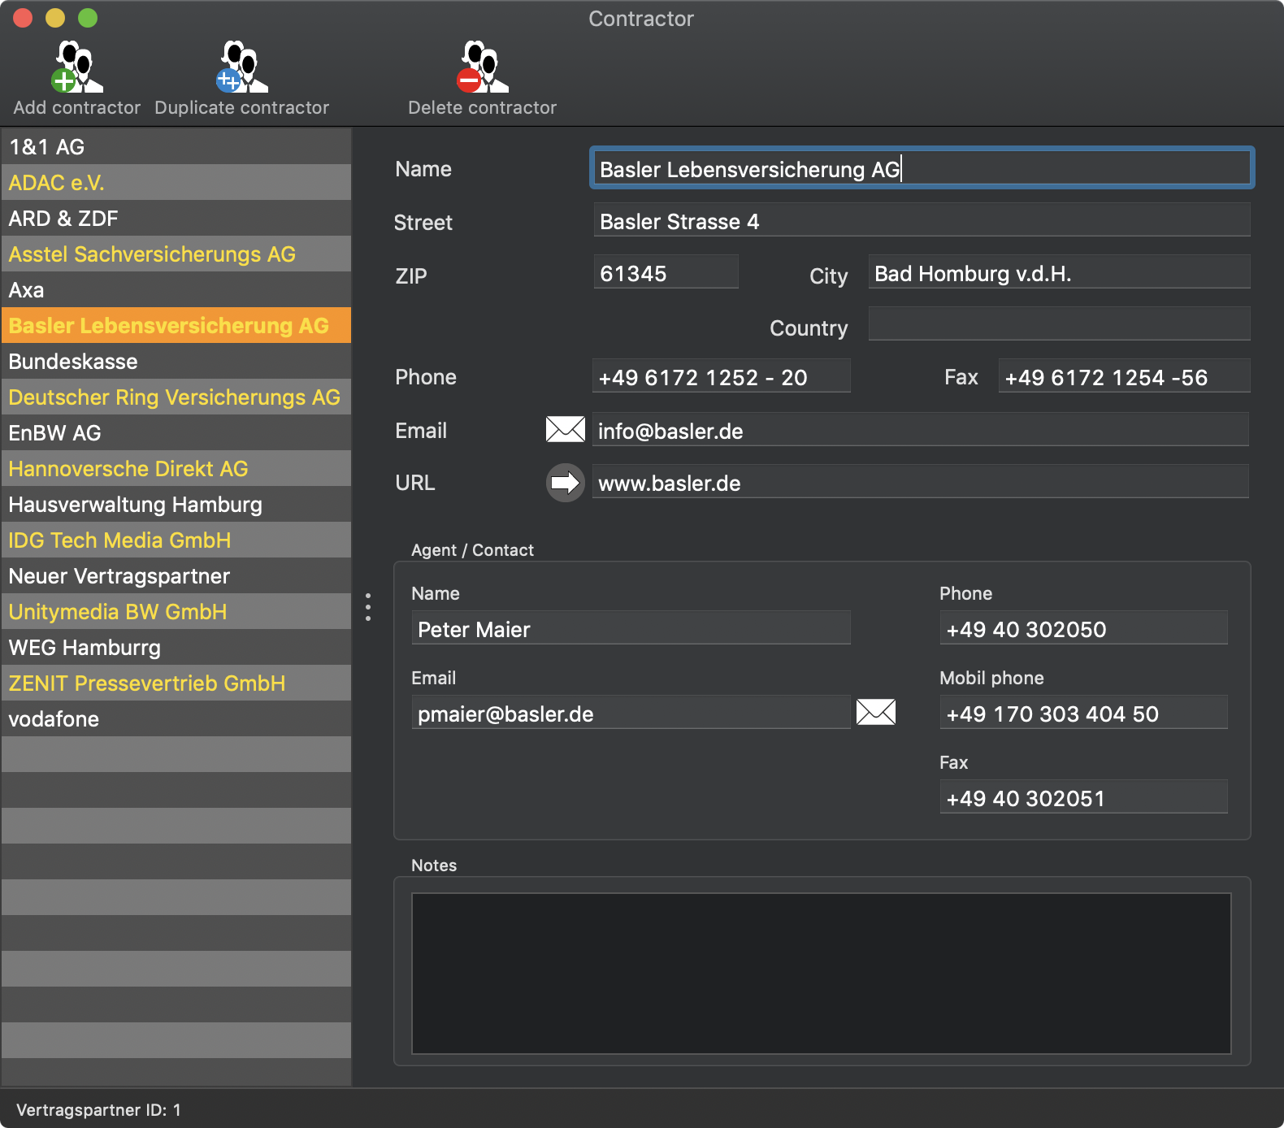Select Hannoversche Direkt AG row
1284x1128 pixels.
pyautogui.click(x=176, y=469)
